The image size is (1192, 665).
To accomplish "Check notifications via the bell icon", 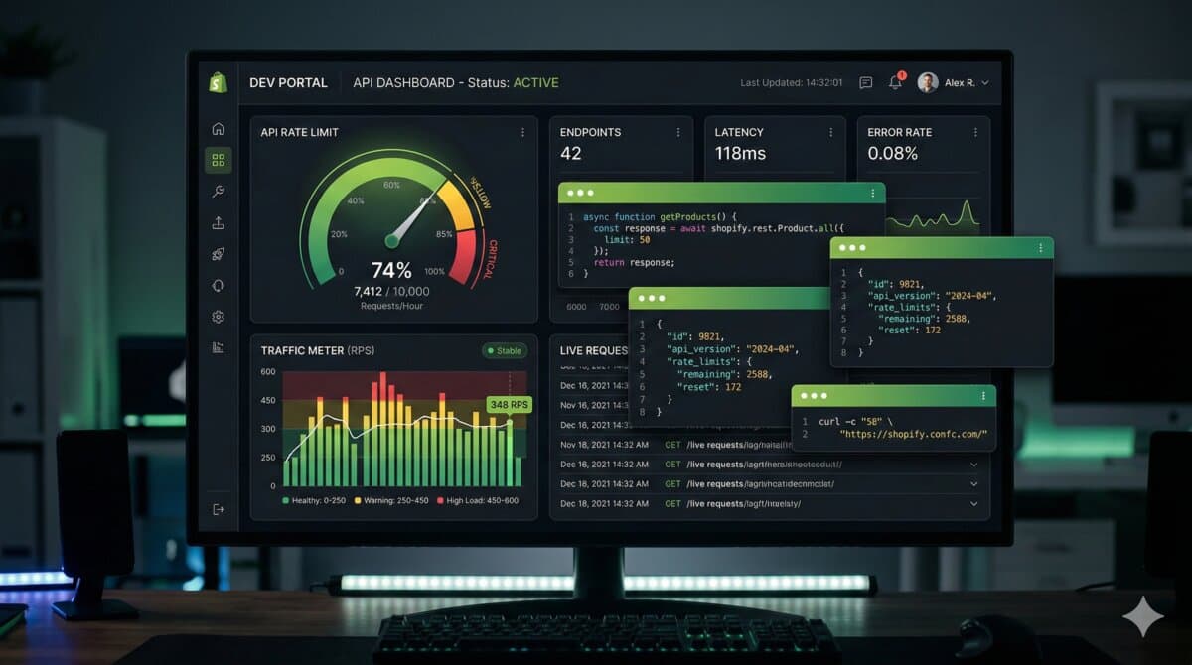I will point(896,83).
